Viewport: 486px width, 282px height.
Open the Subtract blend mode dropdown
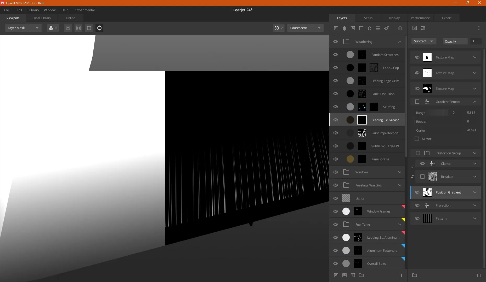tap(423, 41)
